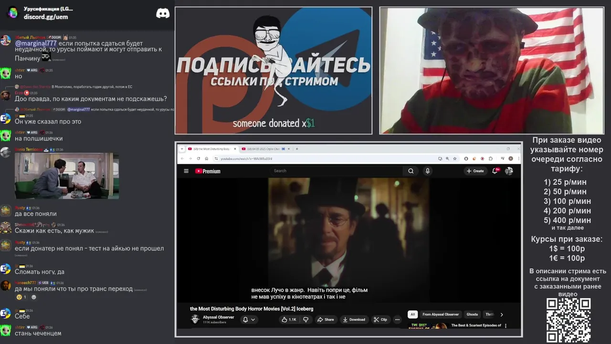This screenshot has height=344, width=611.
Task: Open Abyssal Observer channel avatar
Action: [x=195, y=320]
